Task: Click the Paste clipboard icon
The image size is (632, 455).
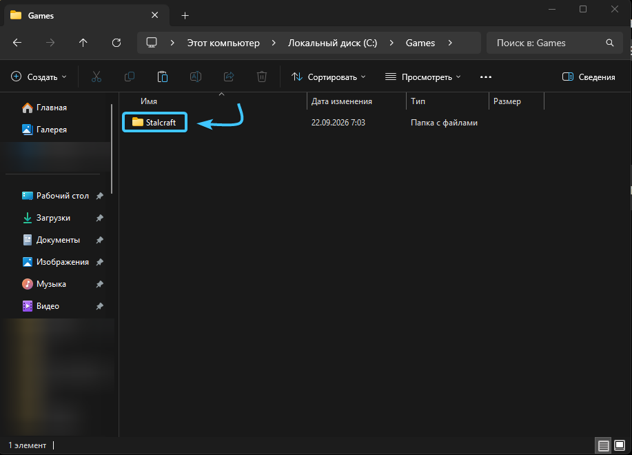Action: [x=163, y=77]
